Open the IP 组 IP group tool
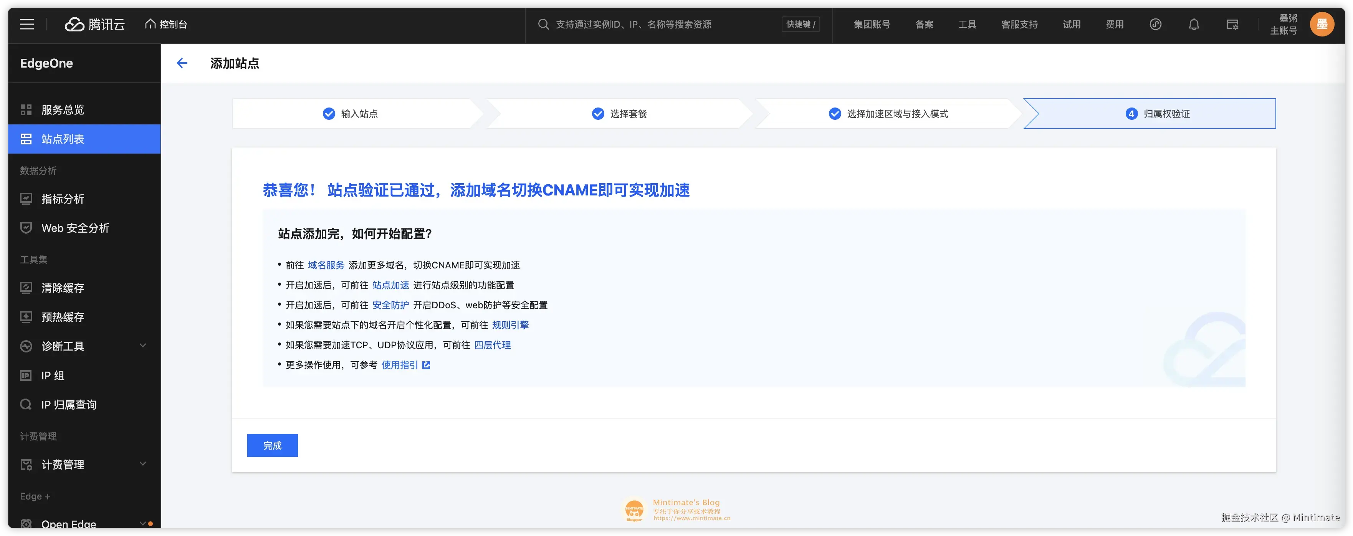Viewport: 1353px width, 536px height. 26,375
